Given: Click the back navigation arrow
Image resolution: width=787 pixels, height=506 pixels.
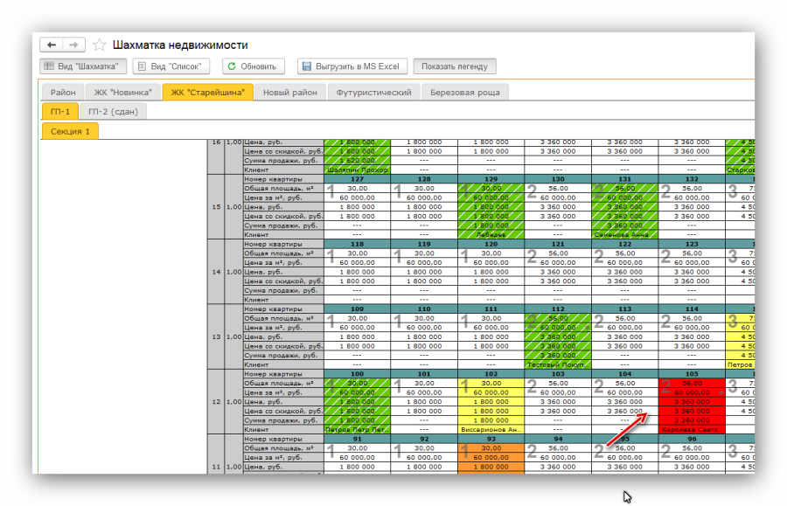Looking at the screenshot, I should pos(52,45).
